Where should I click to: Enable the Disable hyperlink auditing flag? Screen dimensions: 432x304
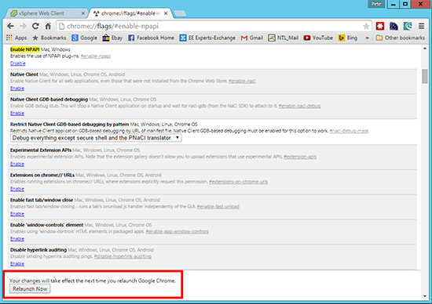click(x=17, y=264)
